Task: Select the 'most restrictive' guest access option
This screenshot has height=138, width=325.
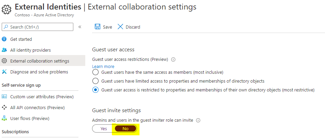Action: tap(96, 90)
